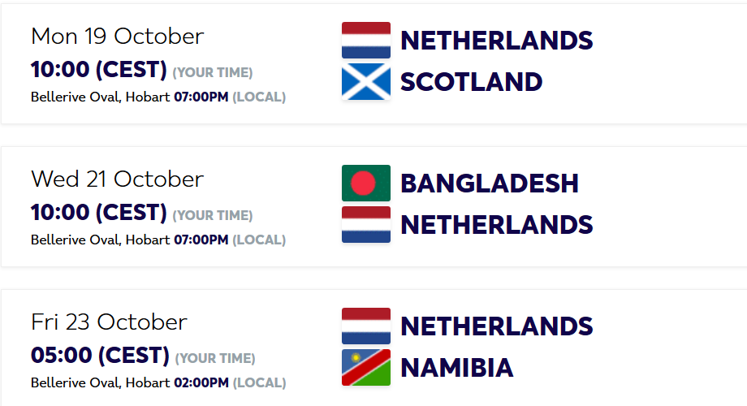Click the Wed 21 October date
747x406 pixels.
click(117, 179)
